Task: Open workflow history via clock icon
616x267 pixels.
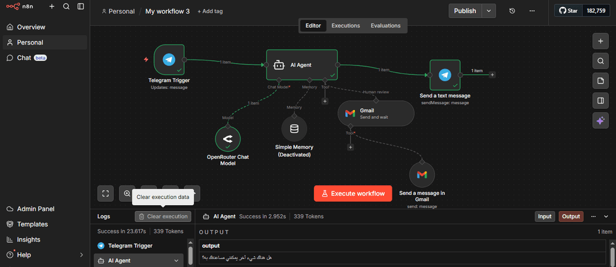Action: point(512,11)
